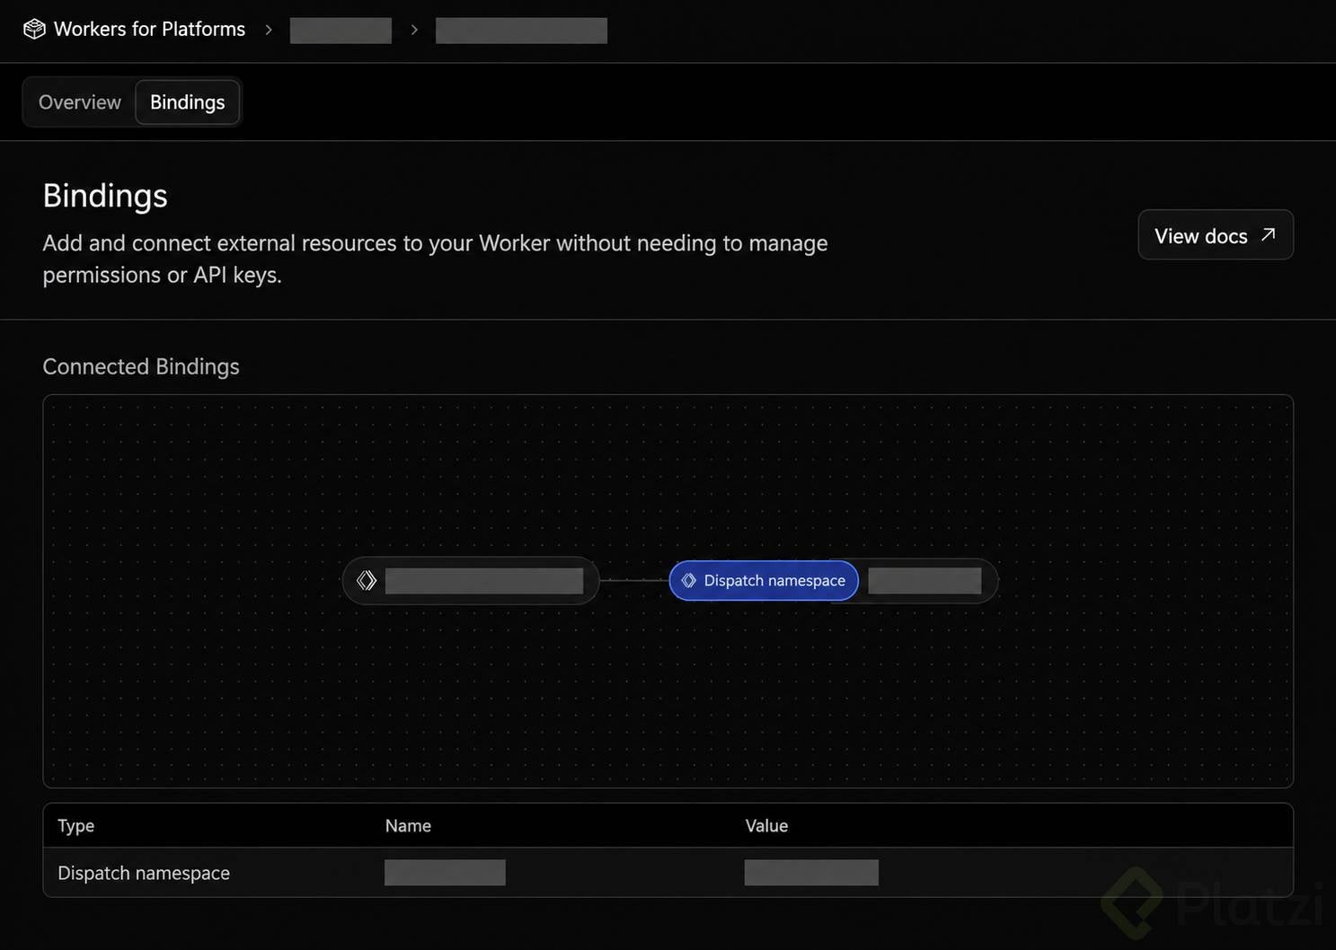Screen dimensions: 1336x950
Task: Click the second breadcrumb chevron separator
Action: pyautogui.click(x=414, y=30)
